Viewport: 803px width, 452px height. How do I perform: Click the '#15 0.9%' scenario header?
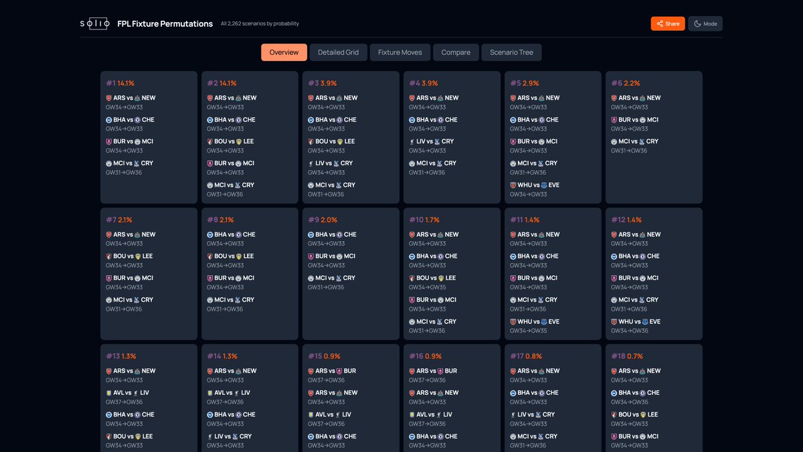pos(324,356)
